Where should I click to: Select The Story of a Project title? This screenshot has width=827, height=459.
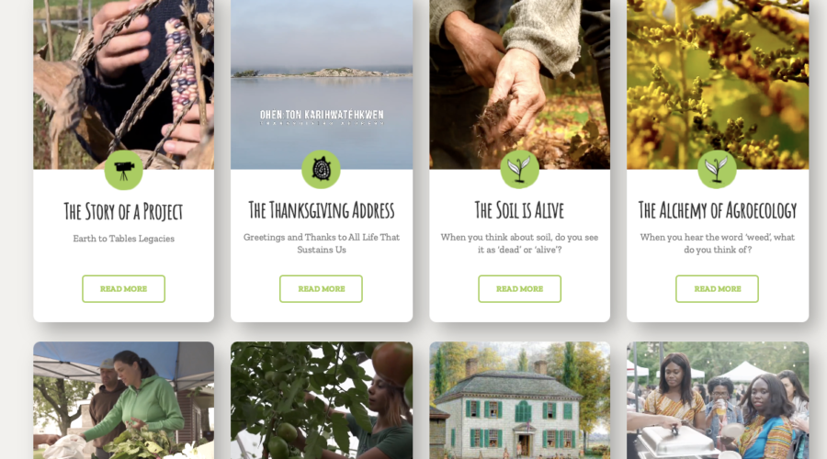pos(123,211)
